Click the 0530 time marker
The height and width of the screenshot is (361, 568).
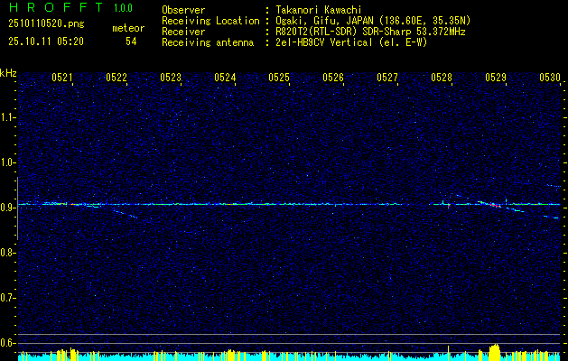[x=550, y=77]
